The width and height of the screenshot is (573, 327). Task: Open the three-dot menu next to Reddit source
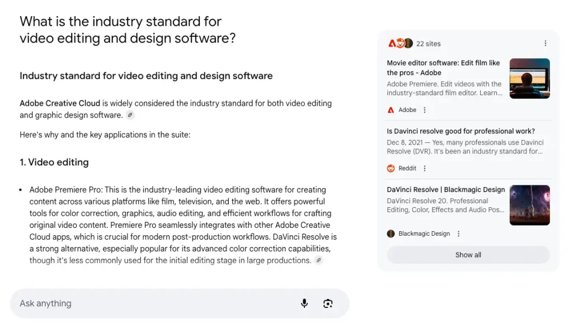[x=425, y=168]
